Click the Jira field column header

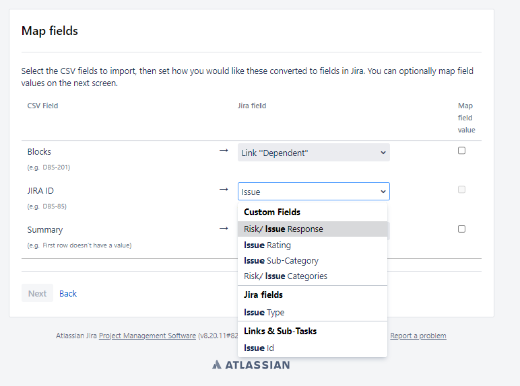tap(252, 106)
